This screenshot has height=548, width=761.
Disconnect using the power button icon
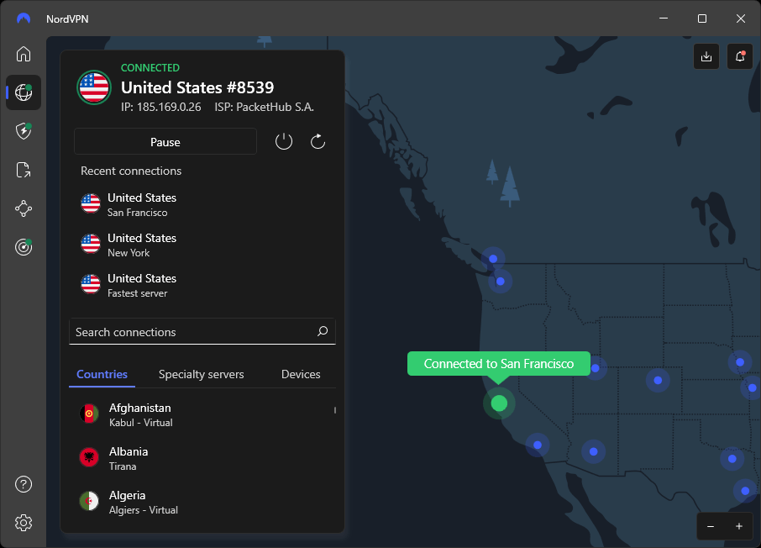tap(284, 142)
